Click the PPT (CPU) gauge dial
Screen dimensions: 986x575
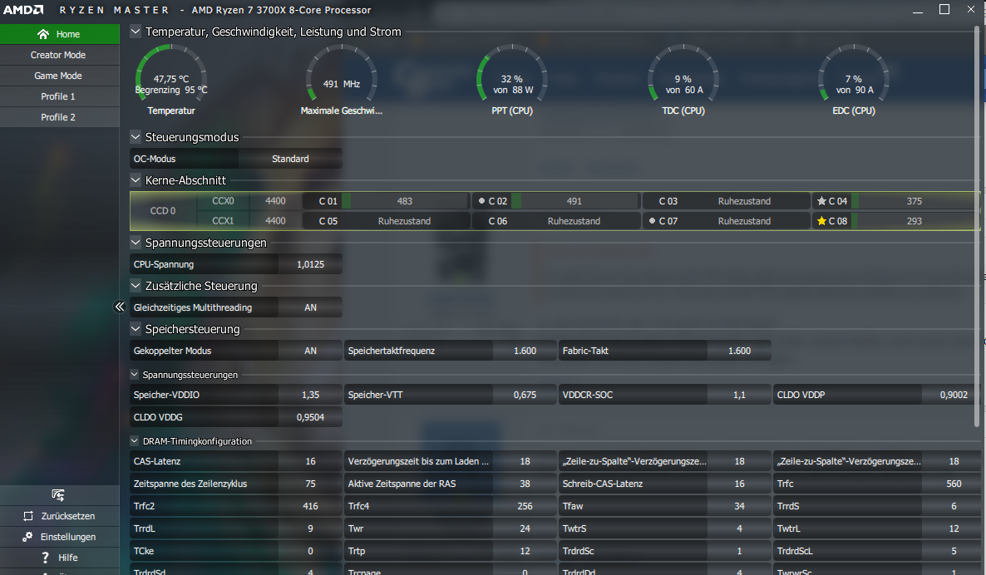click(x=512, y=74)
